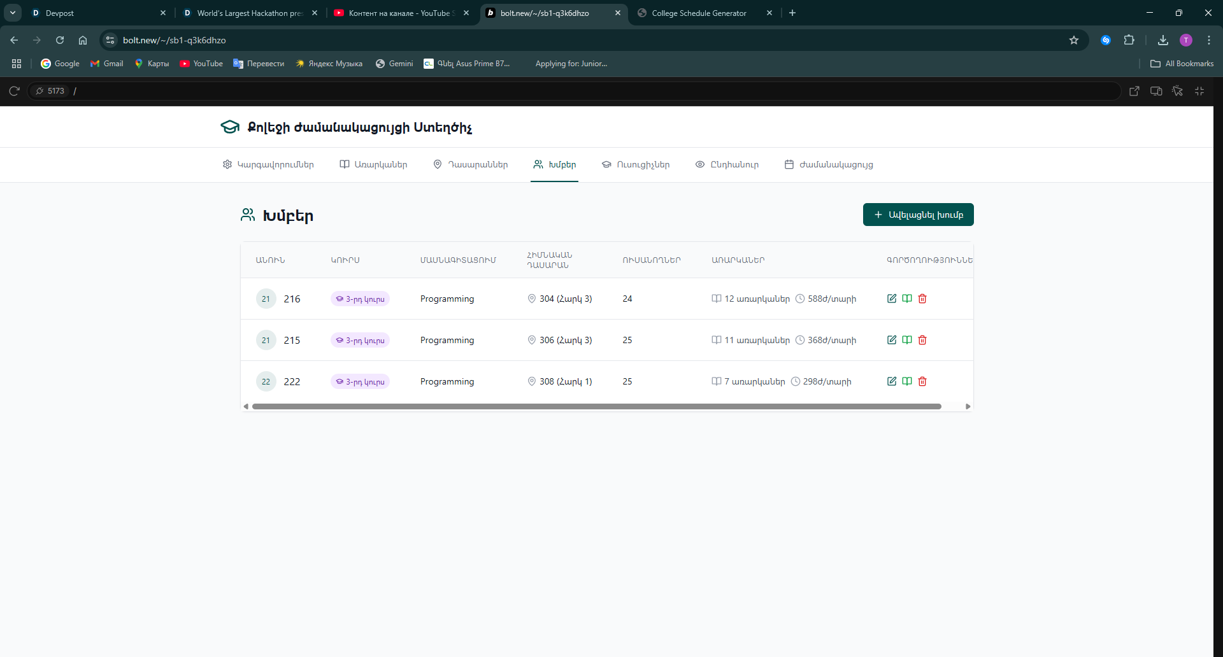Switch to the Devpost browser tab

click(92, 13)
